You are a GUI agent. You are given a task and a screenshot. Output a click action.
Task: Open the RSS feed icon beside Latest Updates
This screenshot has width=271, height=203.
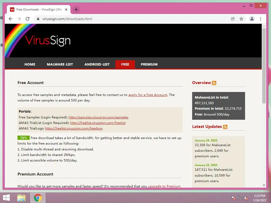click(x=225, y=127)
